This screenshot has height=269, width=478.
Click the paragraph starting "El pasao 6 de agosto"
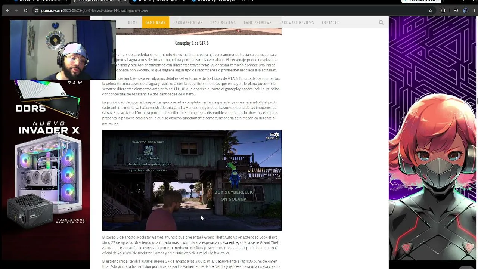(191, 245)
